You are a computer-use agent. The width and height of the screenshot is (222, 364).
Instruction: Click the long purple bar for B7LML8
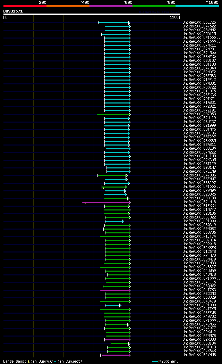tap(106, 202)
